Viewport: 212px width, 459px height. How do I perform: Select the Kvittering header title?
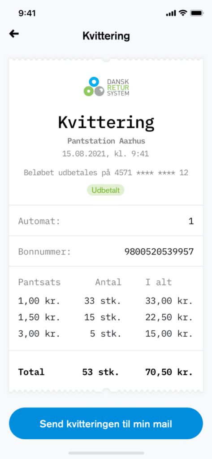106,36
